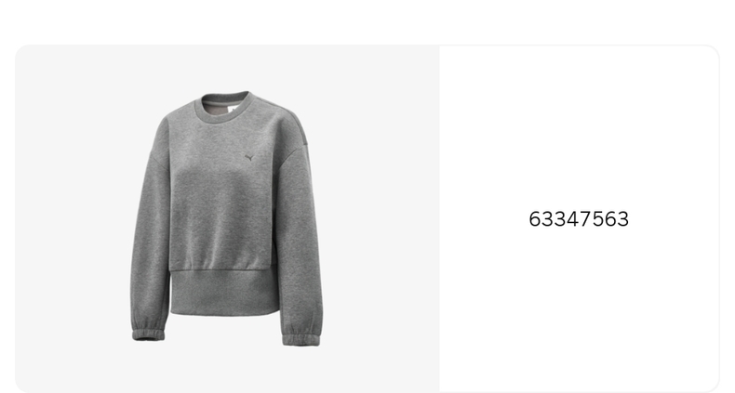Click the product number 63347563

pos(579,219)
